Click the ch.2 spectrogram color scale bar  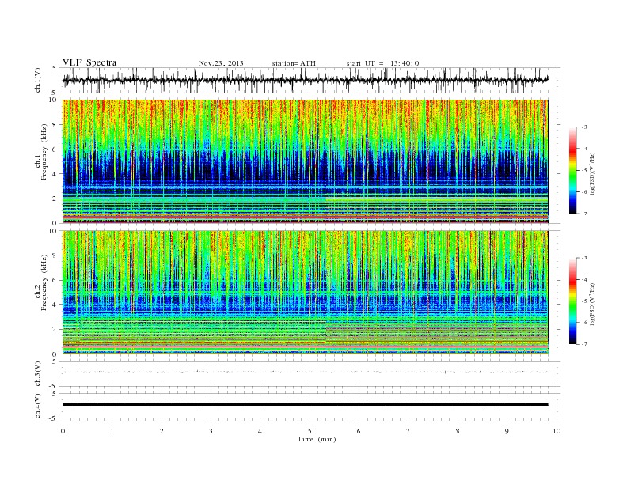[x=572, y=301]
